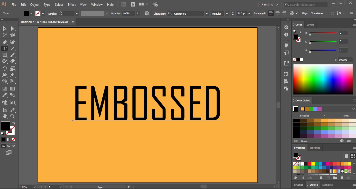Expand the Regular font style dropdown
Image resolution: width=356 pixels, height=189 pixels.
226,13
